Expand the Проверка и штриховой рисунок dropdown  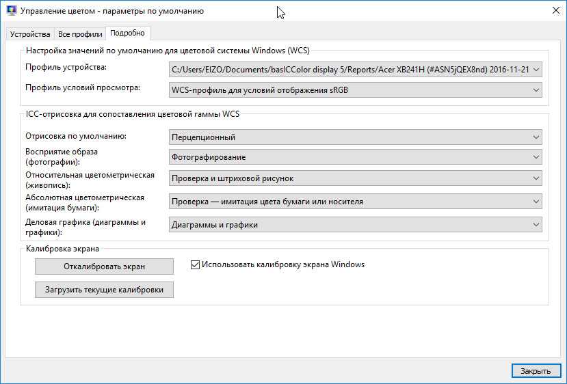pos(355,178)
